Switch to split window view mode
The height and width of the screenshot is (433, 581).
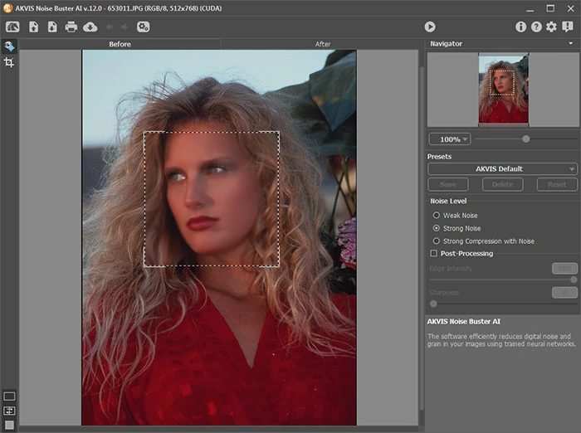tap(9, 411)
